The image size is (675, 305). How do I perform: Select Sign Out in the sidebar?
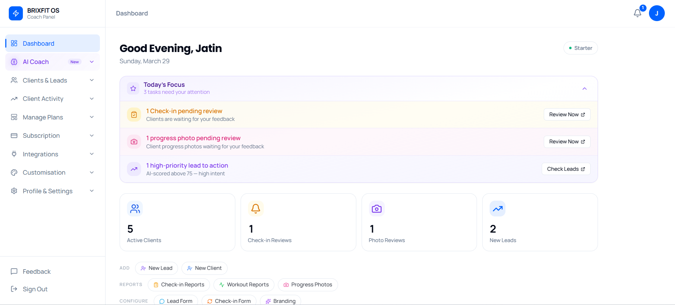[x=53, y=289]
